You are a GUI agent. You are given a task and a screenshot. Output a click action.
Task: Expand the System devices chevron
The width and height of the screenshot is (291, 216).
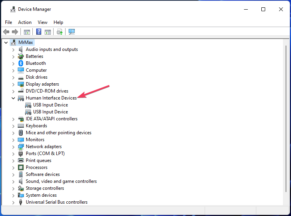[13, 196]
